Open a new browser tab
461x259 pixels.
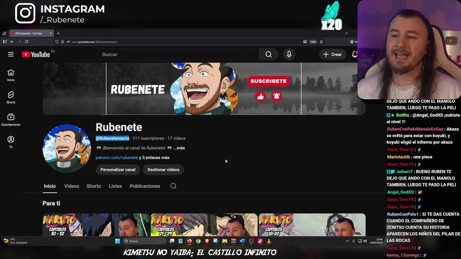click(x=58, y=33)
